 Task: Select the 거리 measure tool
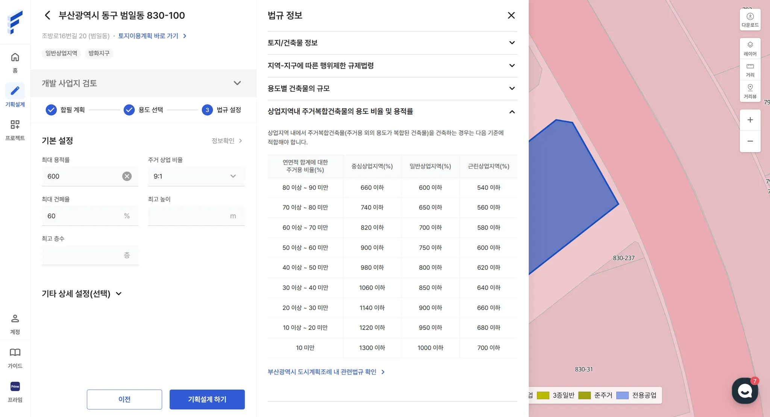click(750, 69)
